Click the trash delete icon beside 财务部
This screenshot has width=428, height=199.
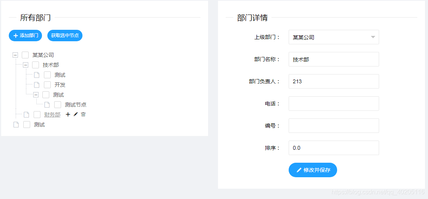tap(83, 115)
